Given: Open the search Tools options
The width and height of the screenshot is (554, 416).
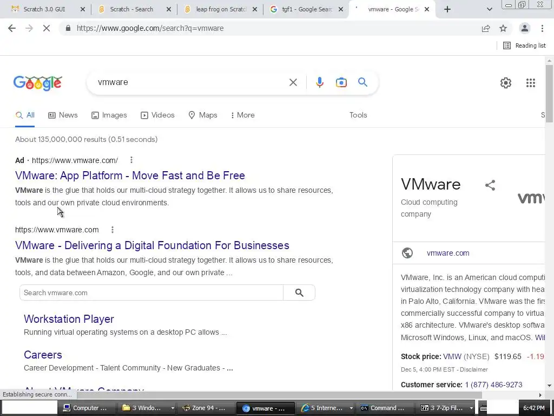Looking at the screenshot, I should coord(358,115).
